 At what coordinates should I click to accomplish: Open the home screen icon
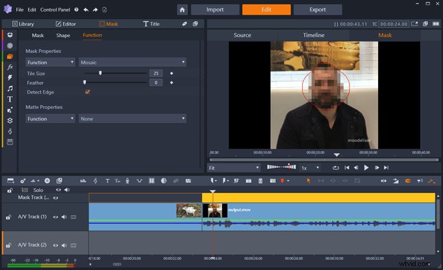182,10
